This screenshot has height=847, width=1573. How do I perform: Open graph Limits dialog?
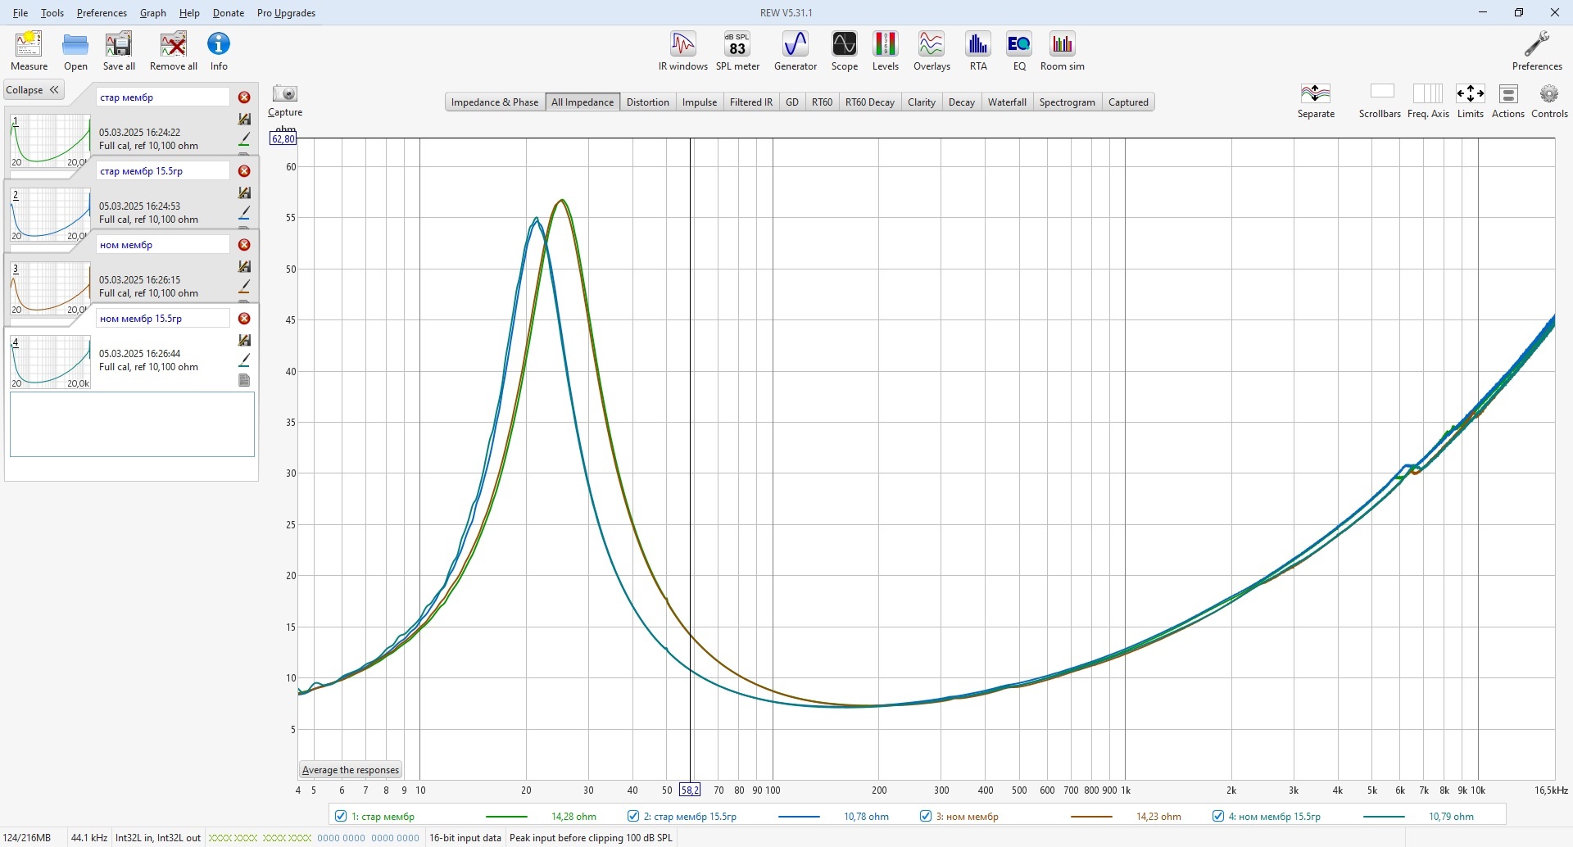(1471, 101)
